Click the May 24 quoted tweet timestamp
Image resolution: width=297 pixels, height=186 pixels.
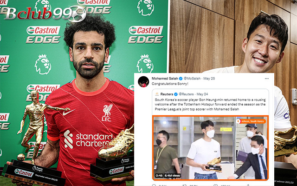[202, 94]
